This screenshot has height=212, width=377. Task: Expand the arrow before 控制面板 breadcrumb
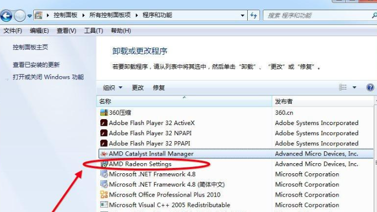tap(48, 16)
